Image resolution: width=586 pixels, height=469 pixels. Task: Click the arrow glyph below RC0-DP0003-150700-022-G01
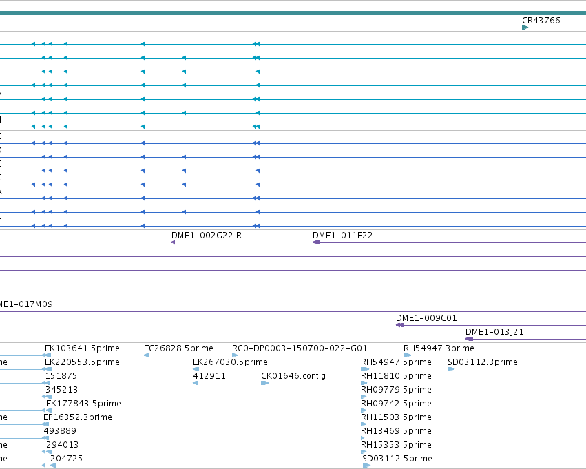(235, 355)
